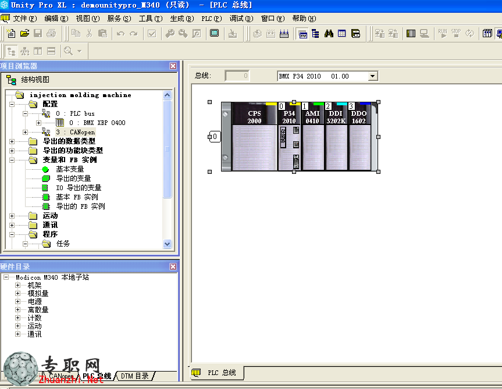This screenshot has height=389, width=502.
Task: Switch to functional view hierarchy icon
Action: pyautogui.click(x=24, y=51)
